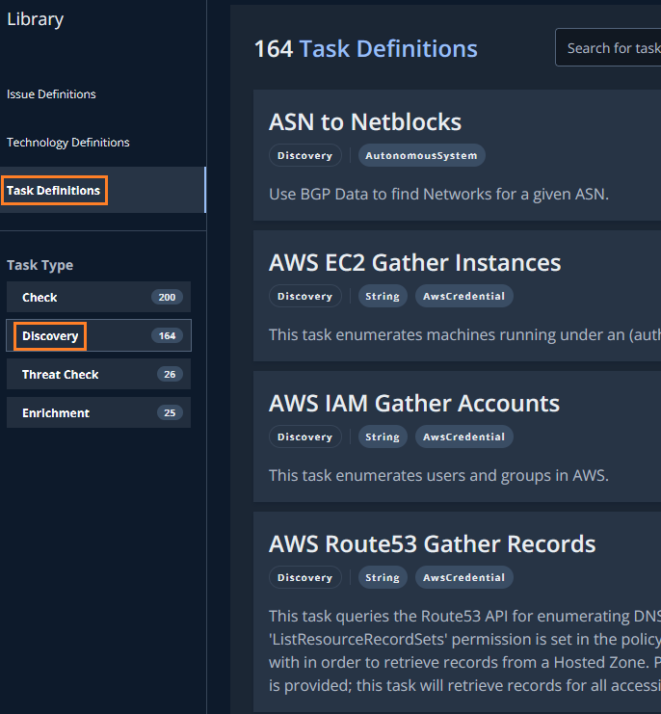
Task: Filter tasks by Check type
Action: point(98,297)
